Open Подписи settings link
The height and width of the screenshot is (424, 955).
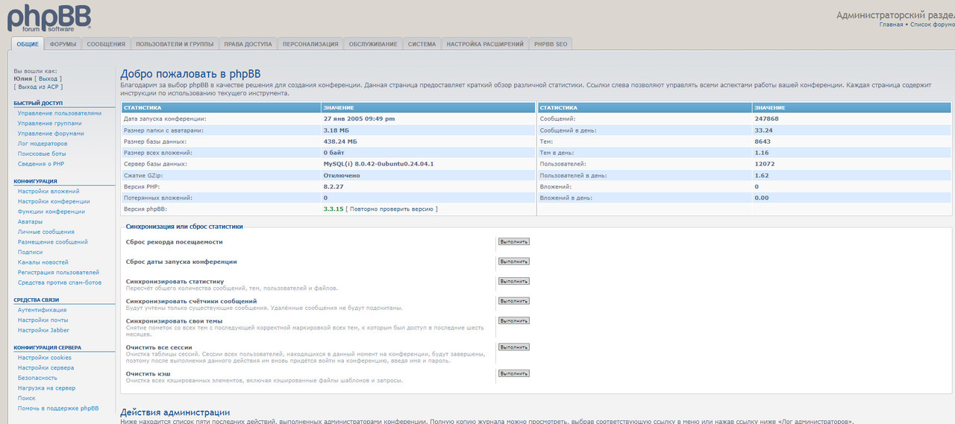coord(31,252)
